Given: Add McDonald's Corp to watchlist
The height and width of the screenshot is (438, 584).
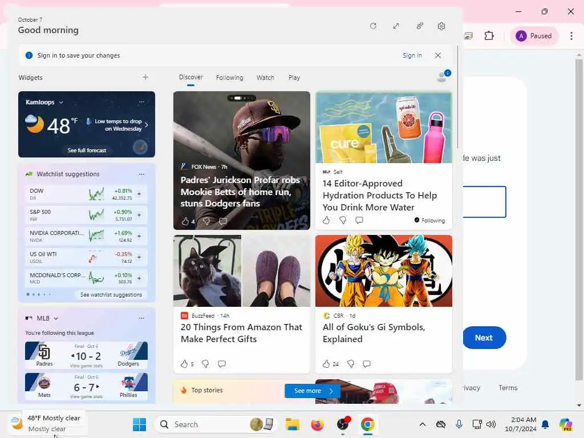Looking at the screenshot, I should [139, 278].
